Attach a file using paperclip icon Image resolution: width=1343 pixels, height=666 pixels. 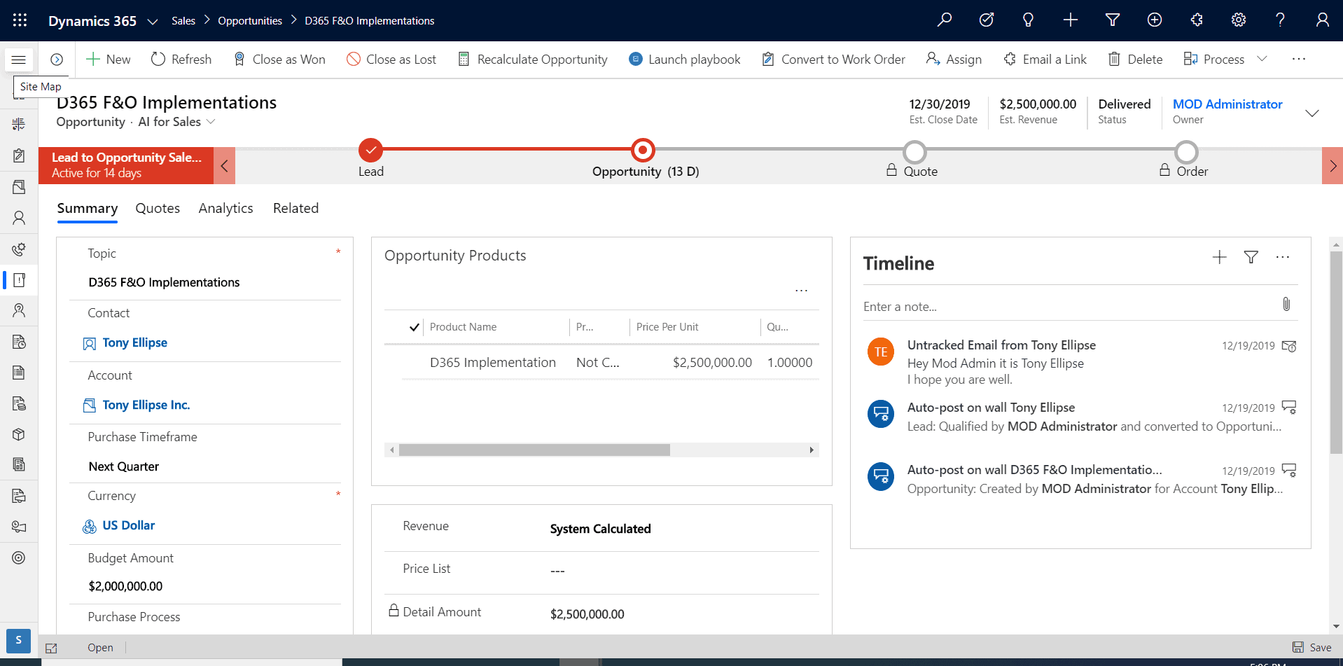coord(1286,304)
